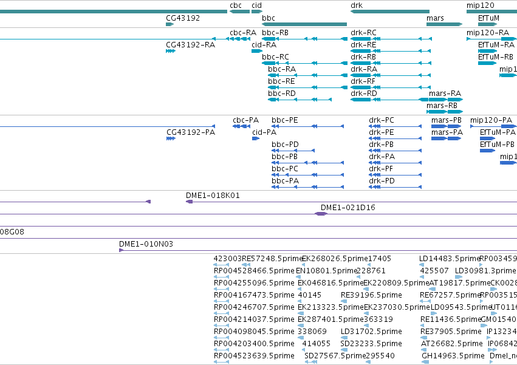Select the bbc gene span bar
Viewport: 517px width, 365px height.
click(304, 24)
